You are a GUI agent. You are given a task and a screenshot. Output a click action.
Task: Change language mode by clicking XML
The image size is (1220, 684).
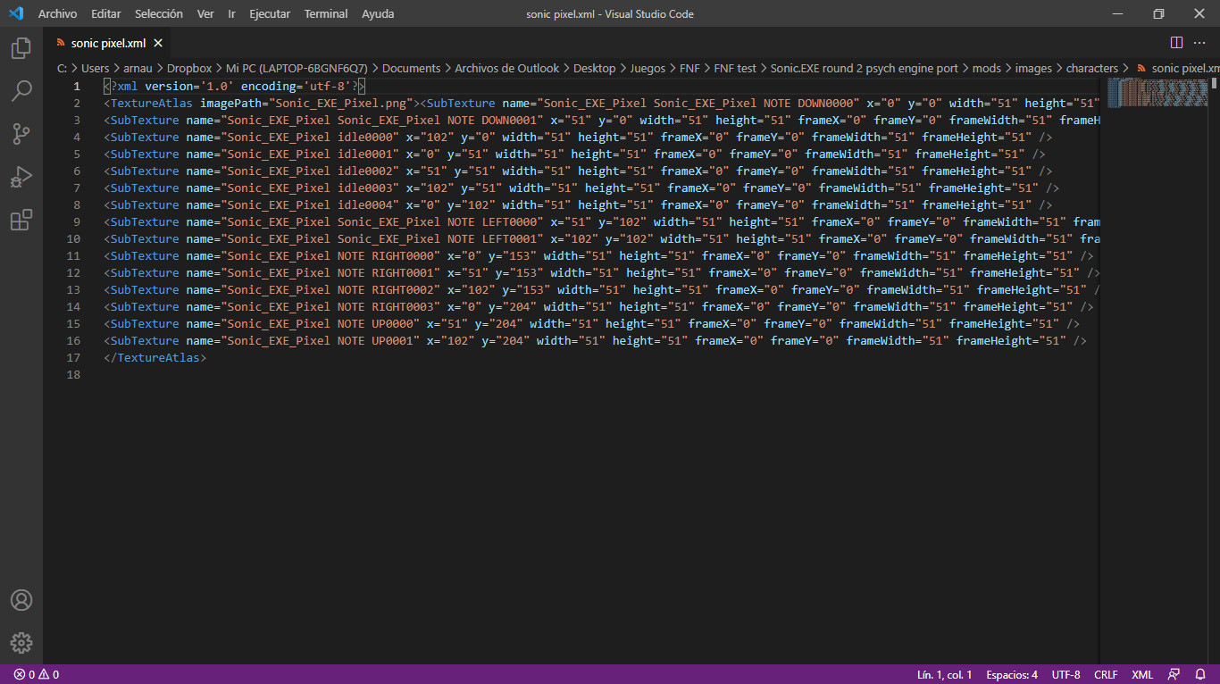[1143, 674]
